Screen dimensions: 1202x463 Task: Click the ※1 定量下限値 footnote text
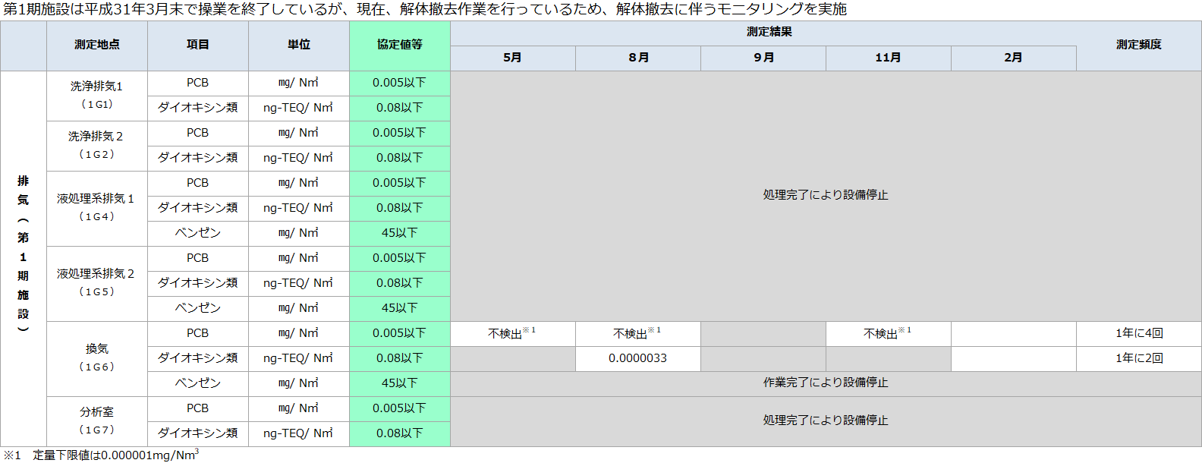101,455
